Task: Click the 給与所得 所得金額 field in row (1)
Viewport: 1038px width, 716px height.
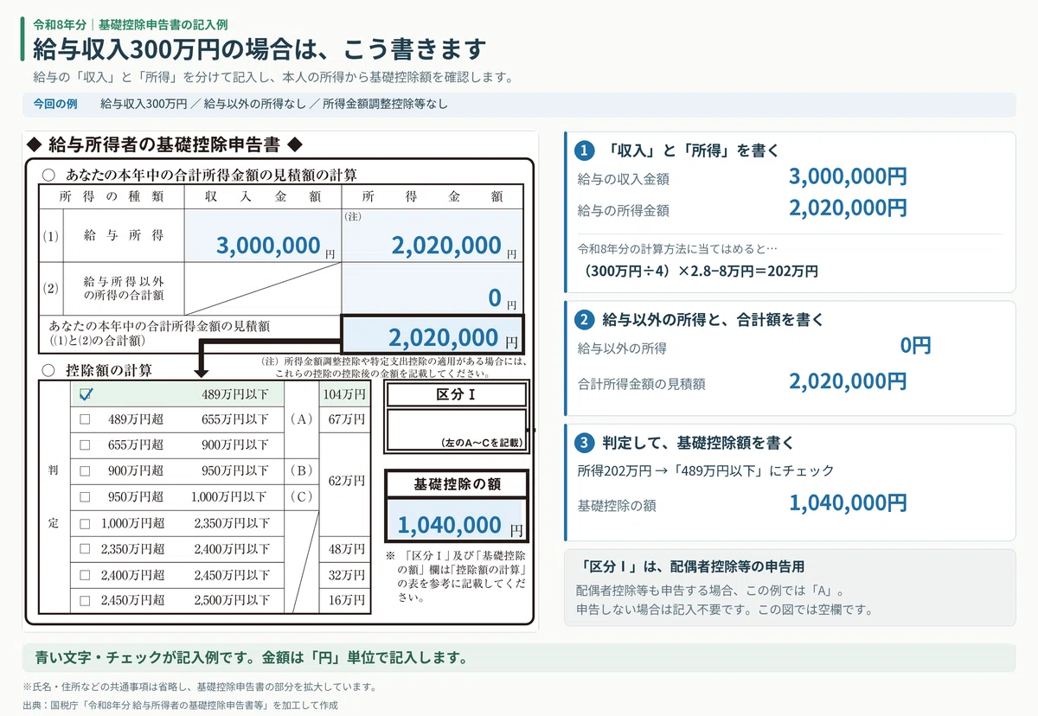Action: coord(432,235)
